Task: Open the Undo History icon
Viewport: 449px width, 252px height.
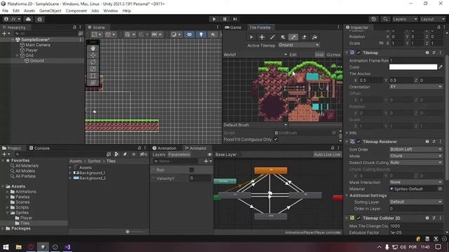Action: coord(373,19)
